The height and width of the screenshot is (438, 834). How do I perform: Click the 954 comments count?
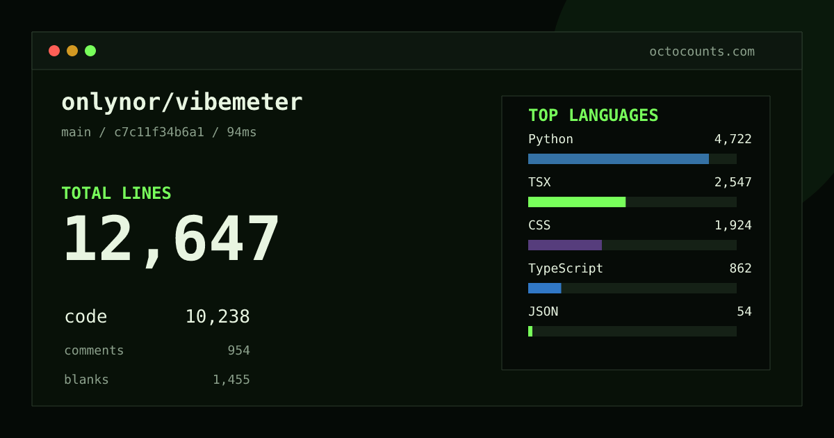[238, 350]
